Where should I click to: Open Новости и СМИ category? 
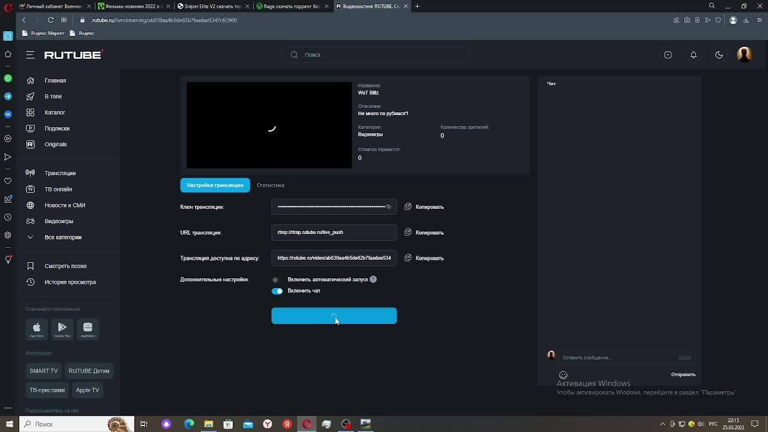pos(65,205)
